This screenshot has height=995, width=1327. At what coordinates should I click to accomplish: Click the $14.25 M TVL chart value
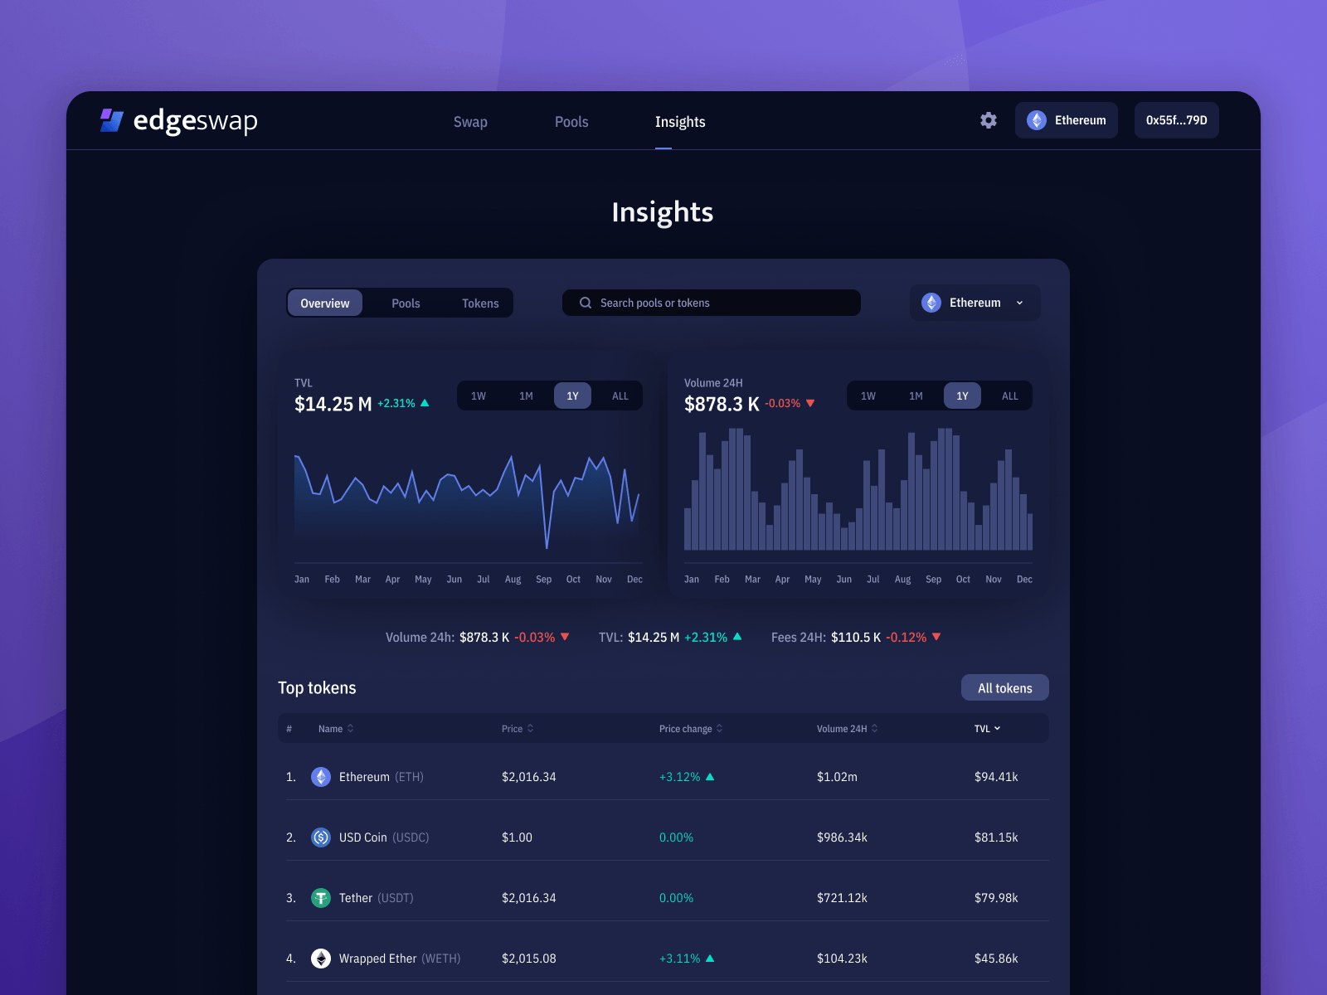(x=333, y=404)
